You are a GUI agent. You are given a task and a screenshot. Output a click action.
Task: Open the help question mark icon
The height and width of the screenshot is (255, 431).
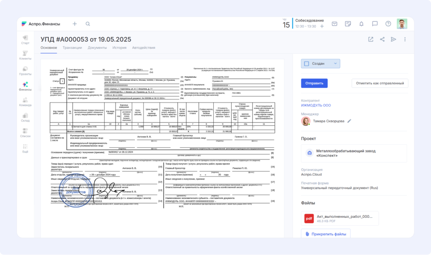click(388, 24)
